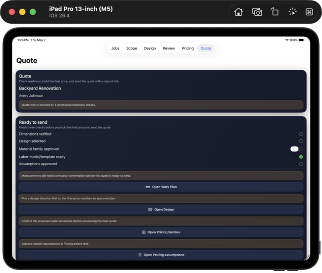Toggle the Material family approved switch

click(x=297, y=149)
